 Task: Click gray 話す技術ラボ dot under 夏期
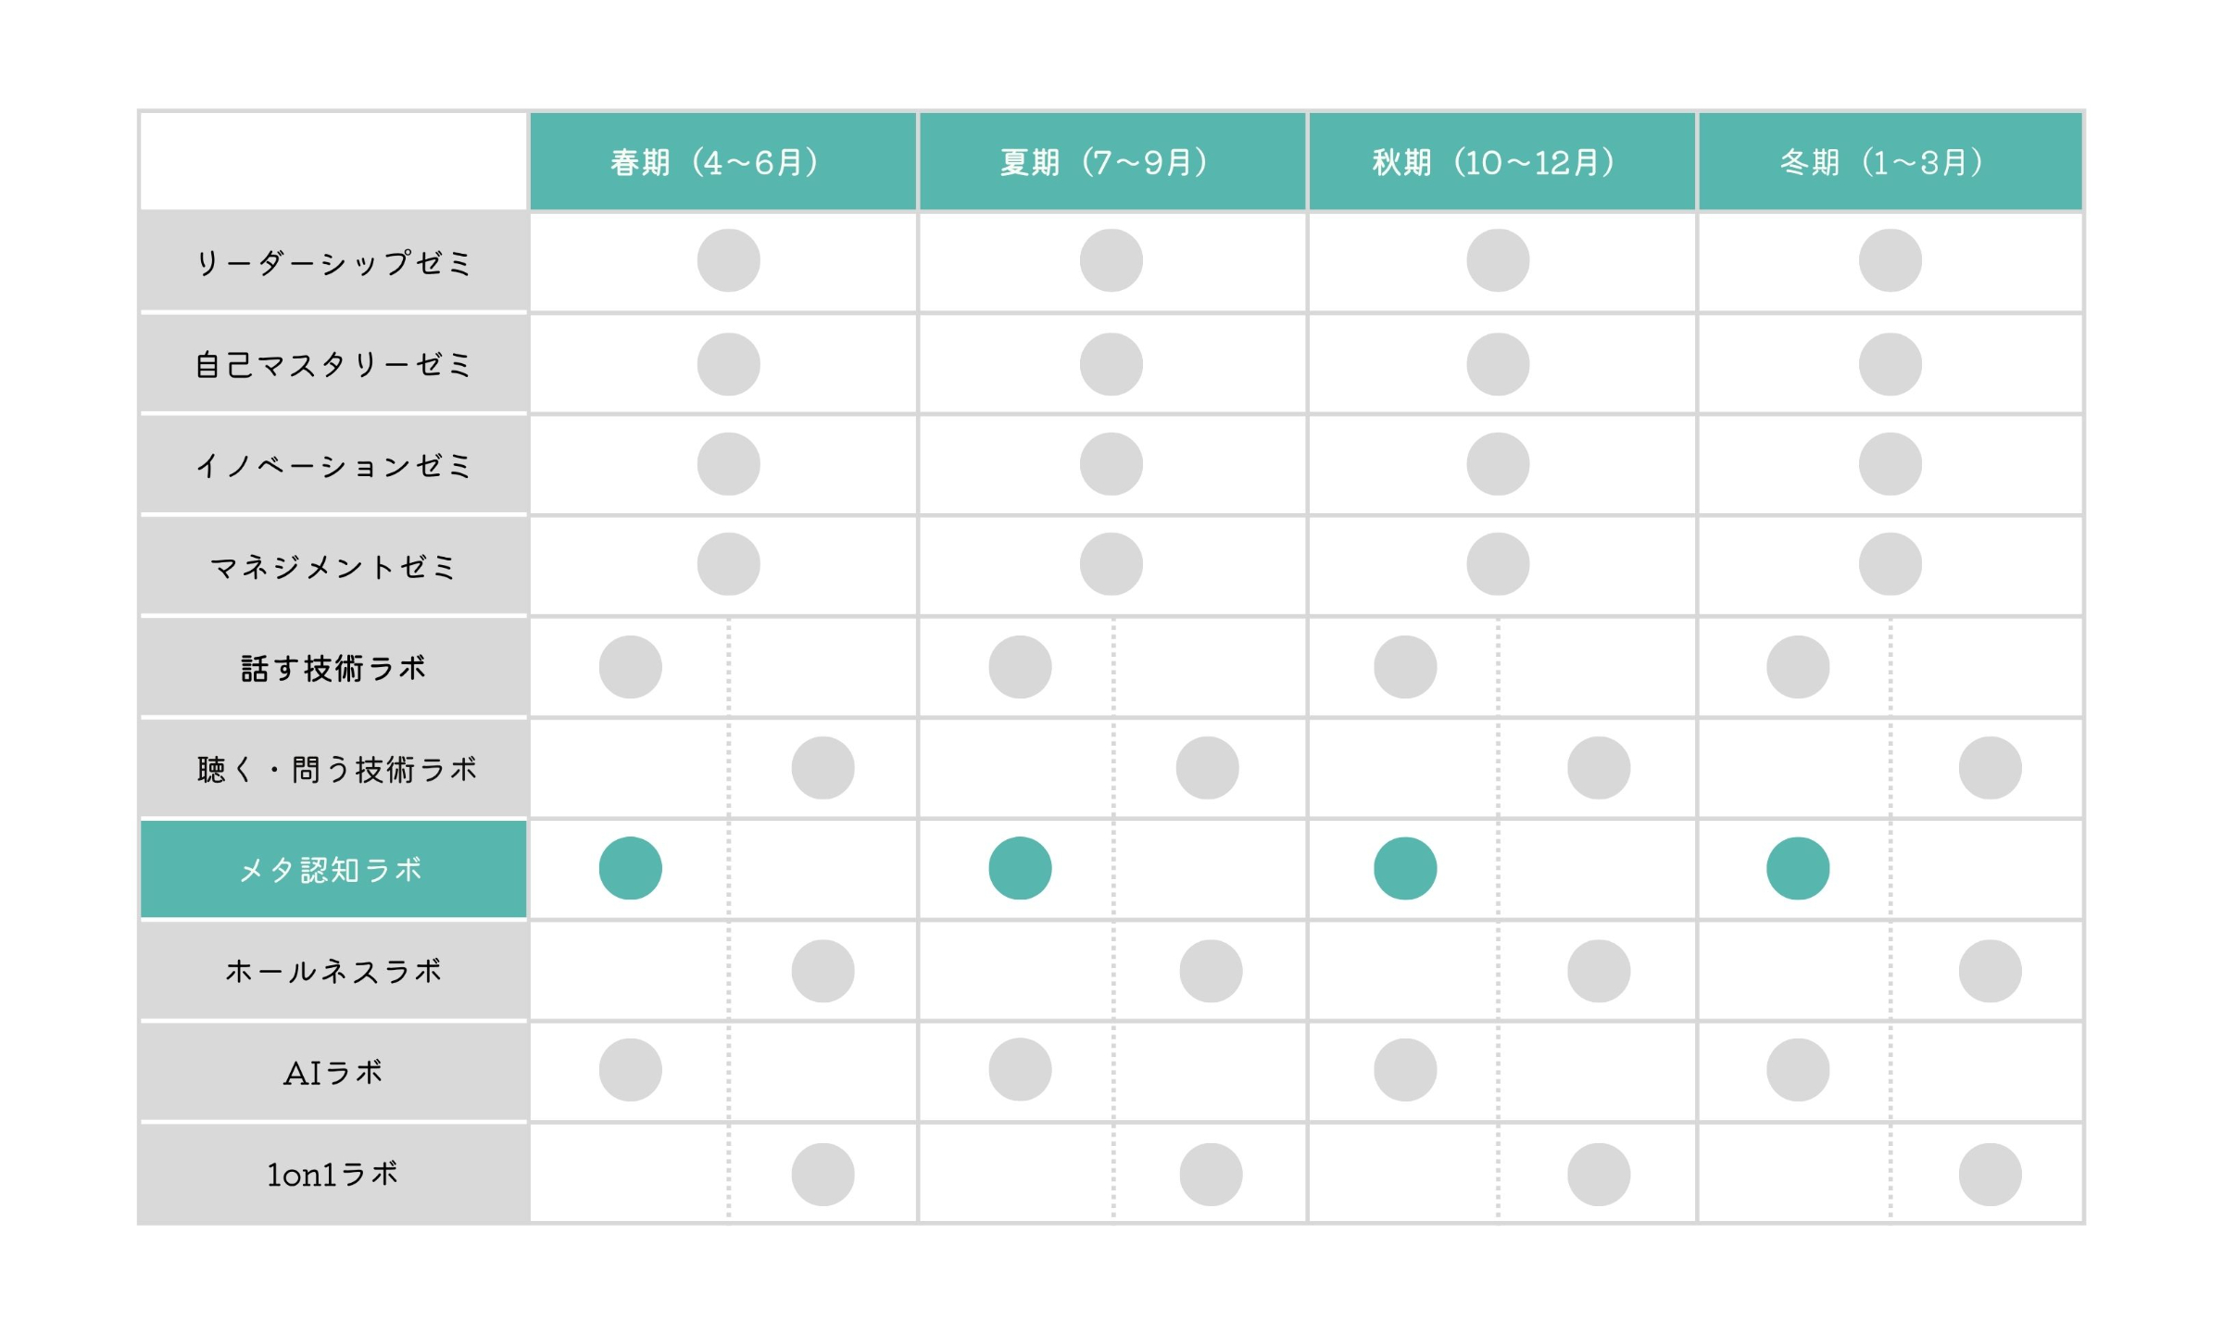pos(1020,667)
